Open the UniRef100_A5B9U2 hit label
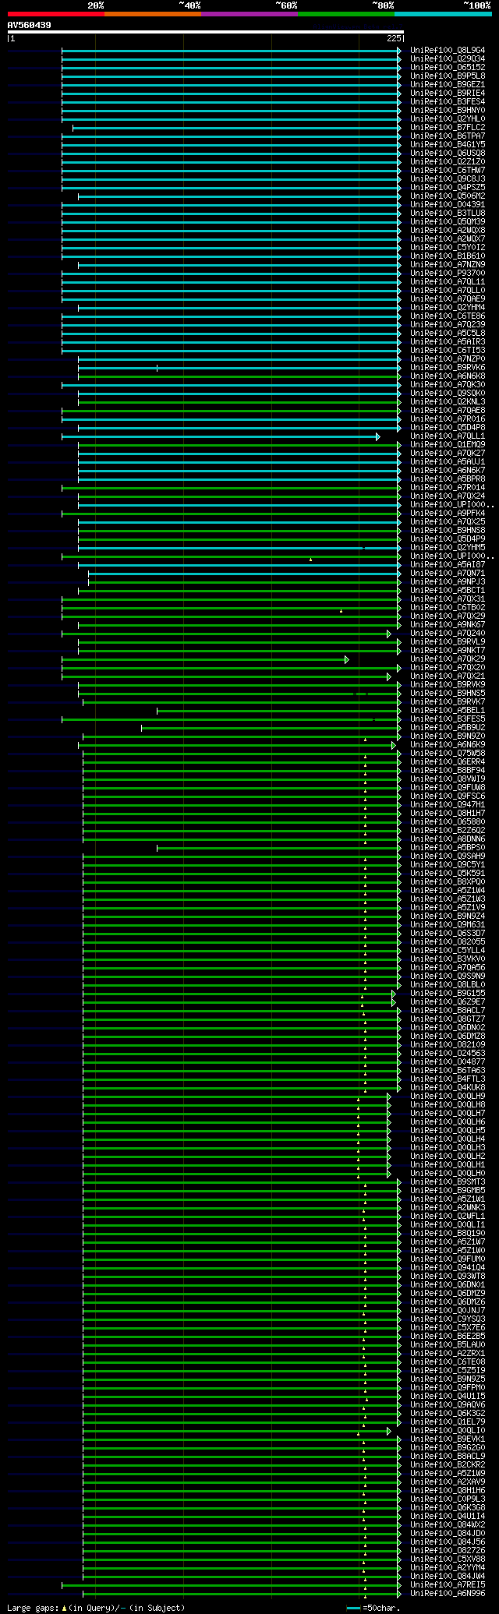This screenshot has height=1614, width=499. (x=448, y=728)
